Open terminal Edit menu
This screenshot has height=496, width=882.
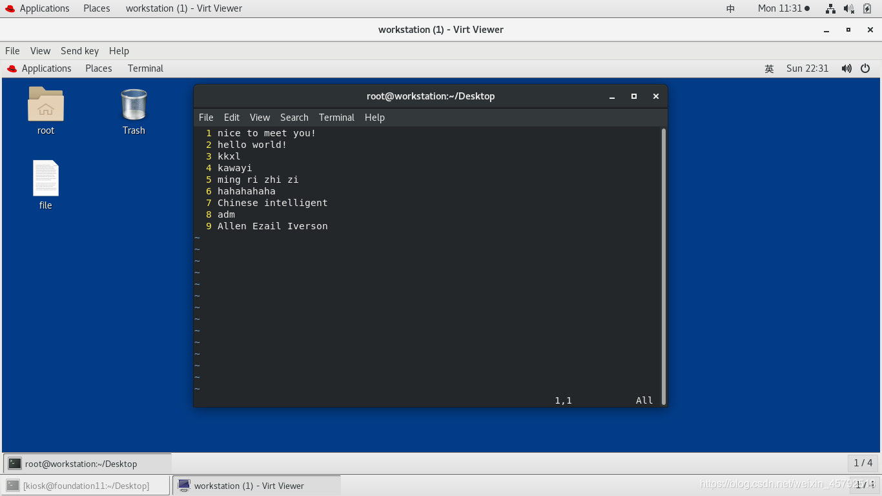(231, 118)
